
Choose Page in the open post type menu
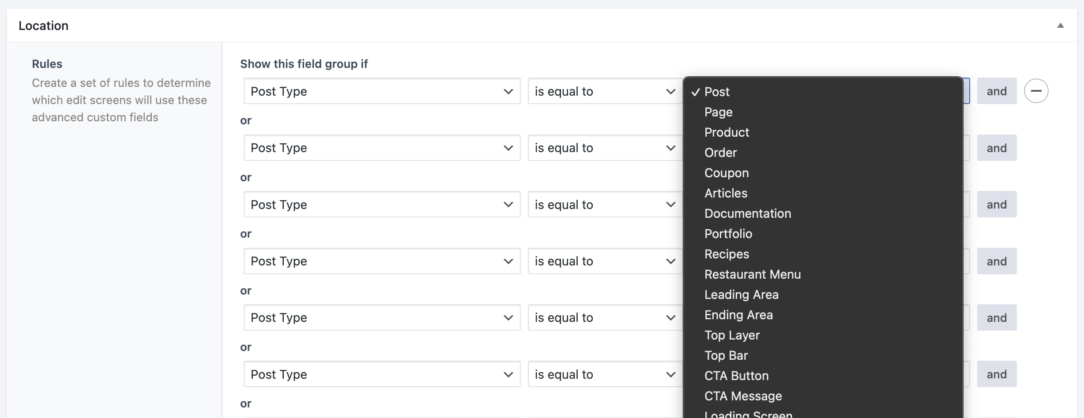718,112
